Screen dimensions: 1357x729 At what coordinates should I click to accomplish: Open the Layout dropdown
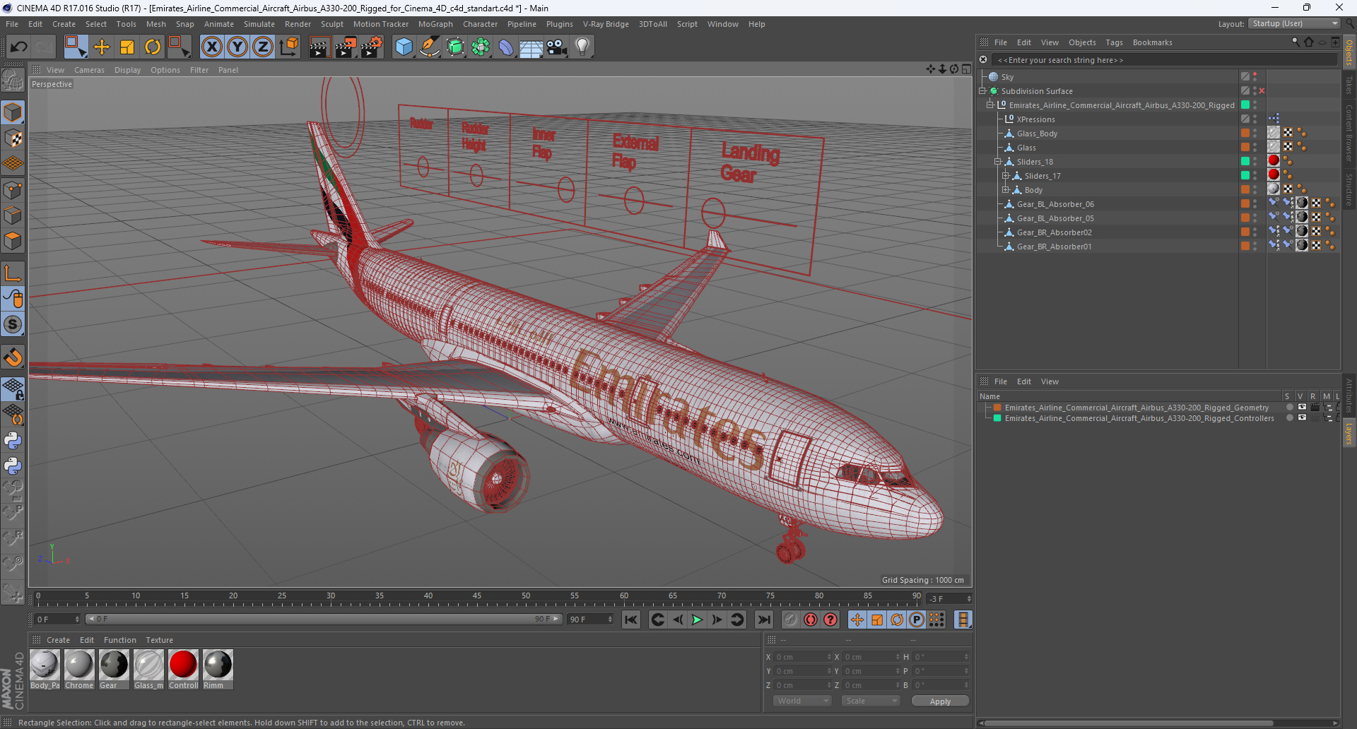click(1295, 23)
